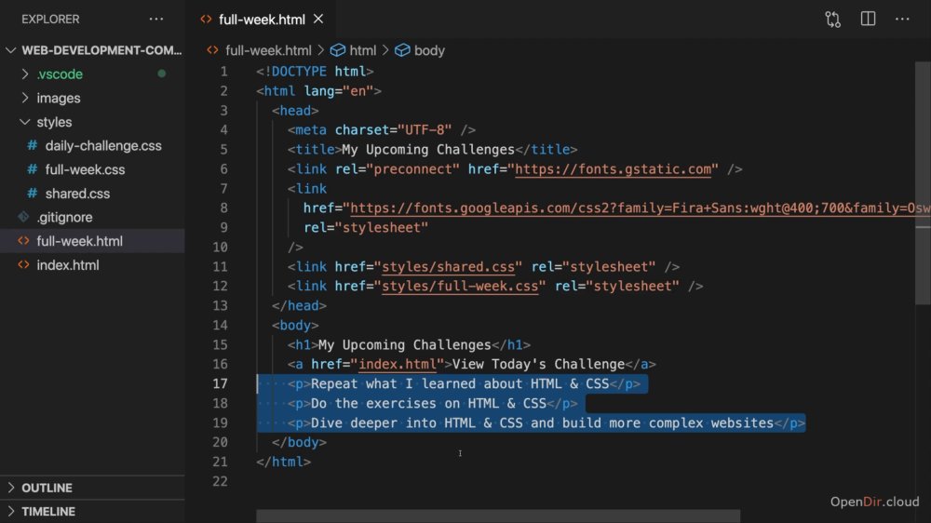Viewport: 931px width, 523px height.
Task: Click the vertical scrollbar on editor right
Action: [x=923, y=184]
